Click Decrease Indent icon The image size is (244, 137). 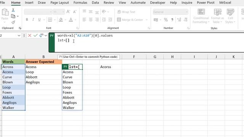point(104,19)
